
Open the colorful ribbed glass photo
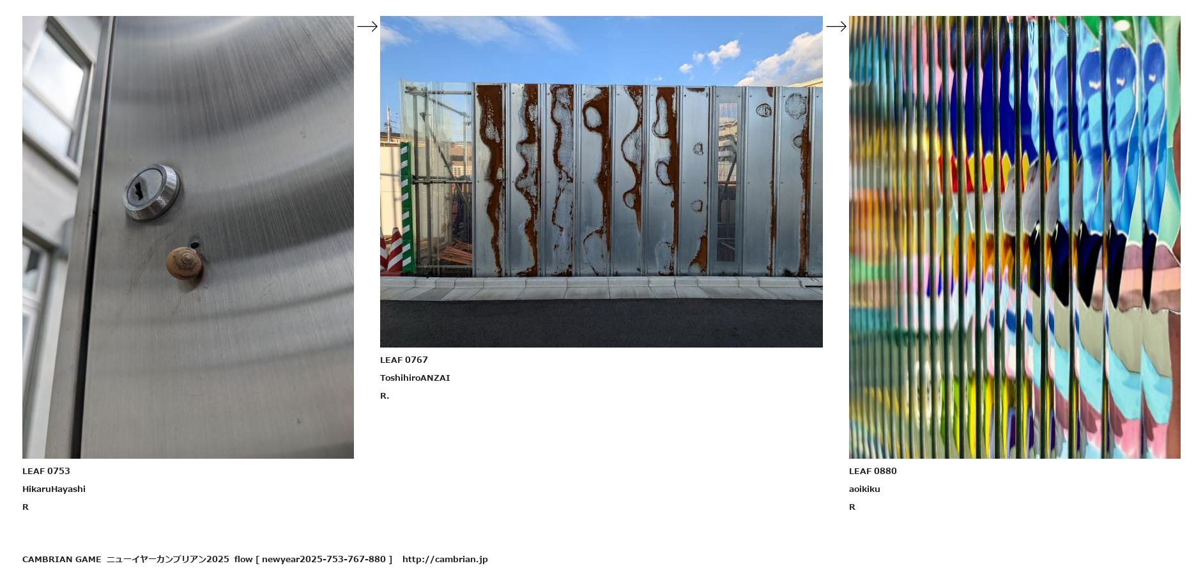click(x=1015, y=237)
